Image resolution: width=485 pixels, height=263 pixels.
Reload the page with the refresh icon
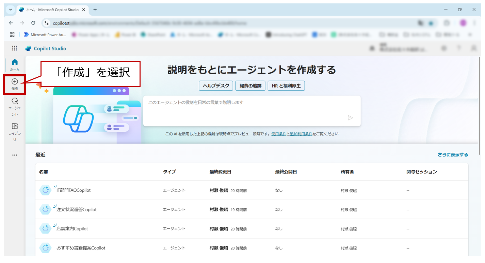coord(33,23)
